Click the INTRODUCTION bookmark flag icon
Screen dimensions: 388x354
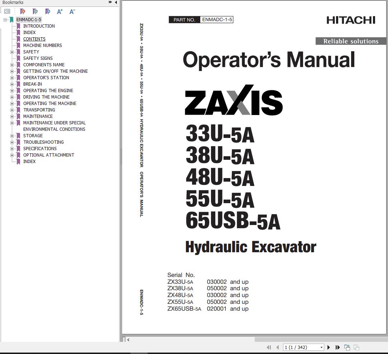tap(18, 26)
